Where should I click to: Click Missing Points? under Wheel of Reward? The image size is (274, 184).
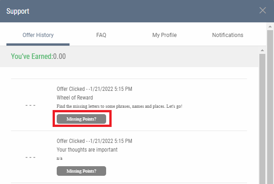pyautogui.click(x=81, y=119)
